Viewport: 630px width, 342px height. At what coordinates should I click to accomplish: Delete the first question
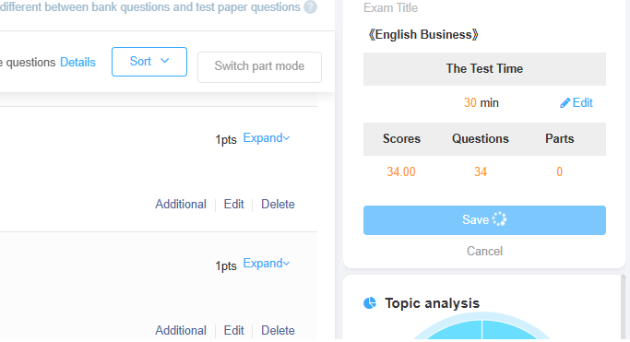pyautogui.click(x=278, y=205)
